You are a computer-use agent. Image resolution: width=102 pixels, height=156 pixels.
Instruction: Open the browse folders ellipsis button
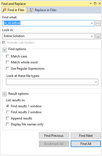(98, 36)
